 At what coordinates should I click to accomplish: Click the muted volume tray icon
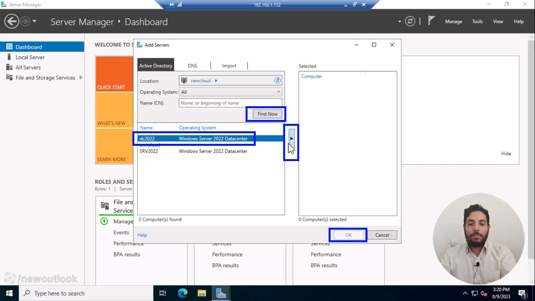[x=484, y=293]
